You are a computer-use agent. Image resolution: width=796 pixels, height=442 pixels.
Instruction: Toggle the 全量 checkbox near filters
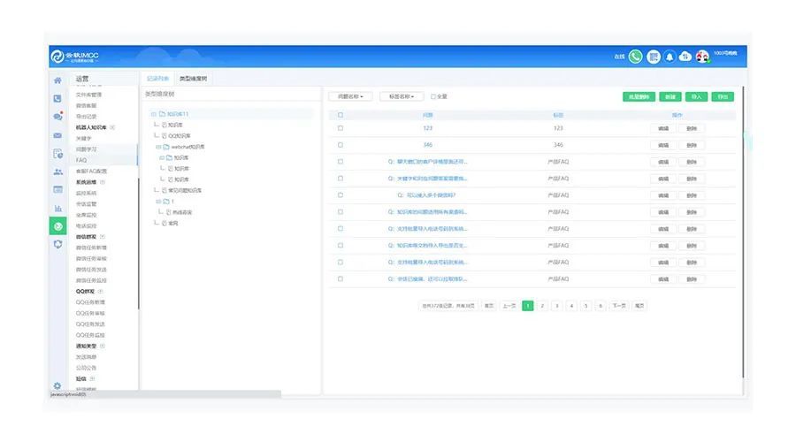[x=433, y=96]
